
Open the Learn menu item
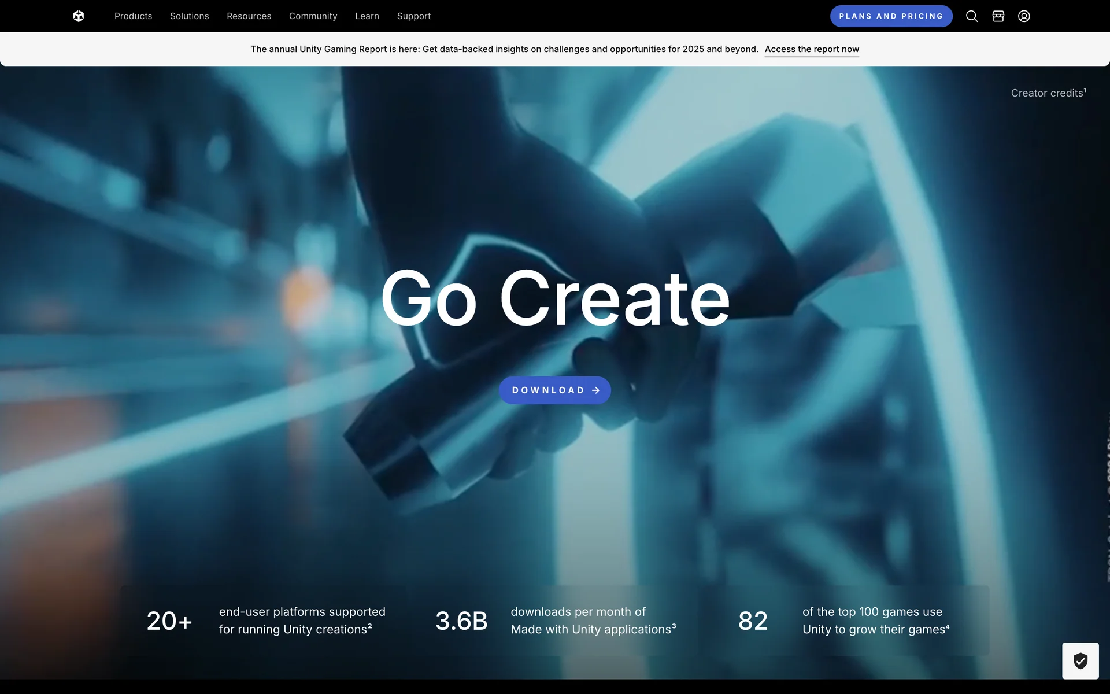point(367,16)
